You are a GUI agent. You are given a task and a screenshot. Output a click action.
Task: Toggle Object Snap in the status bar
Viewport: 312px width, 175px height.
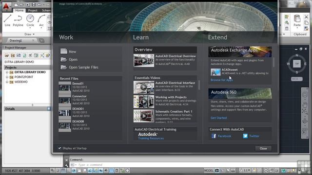(79, 171)
